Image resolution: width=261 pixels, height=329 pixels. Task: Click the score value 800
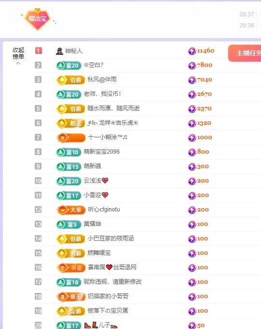(203, 152)
